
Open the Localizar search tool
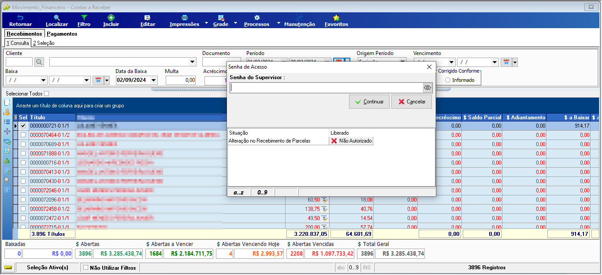click(x=57, y=18)
